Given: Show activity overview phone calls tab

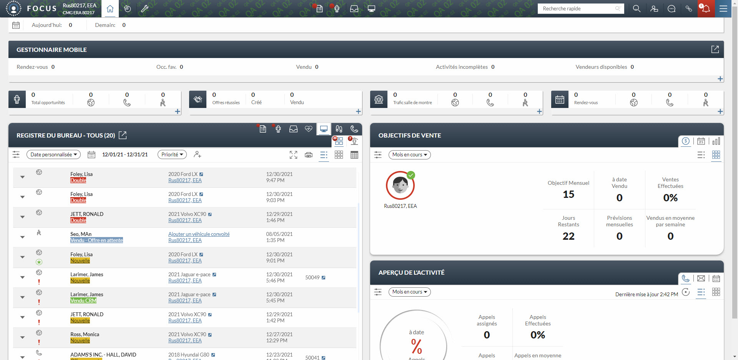Looking at the screenshot, I should [686, 279].
